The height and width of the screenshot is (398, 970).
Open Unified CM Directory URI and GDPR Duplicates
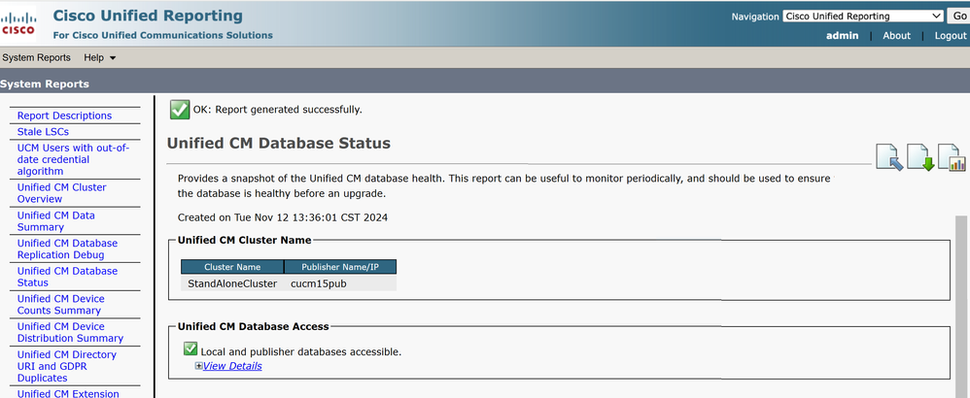coord(66,367)
